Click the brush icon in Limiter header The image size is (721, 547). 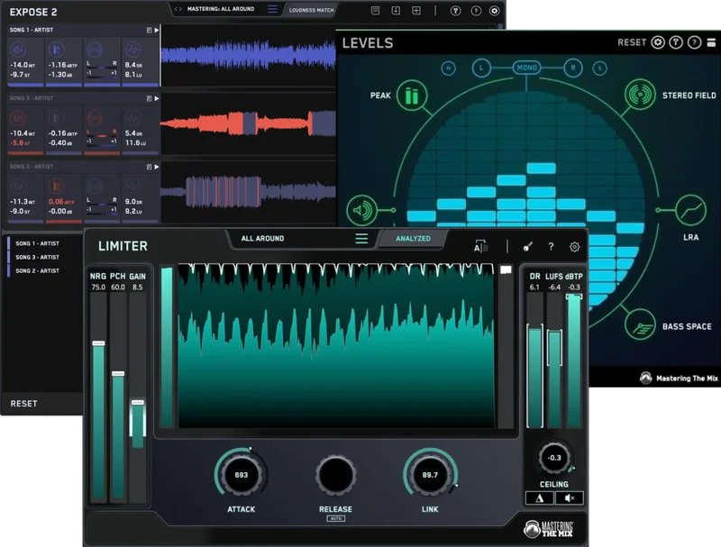point(528,247)
